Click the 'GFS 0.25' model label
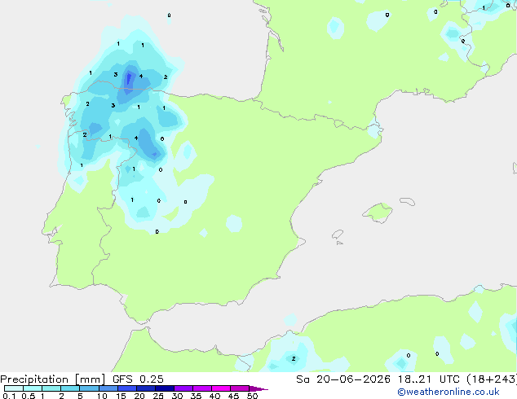 [x=138, y=379]
